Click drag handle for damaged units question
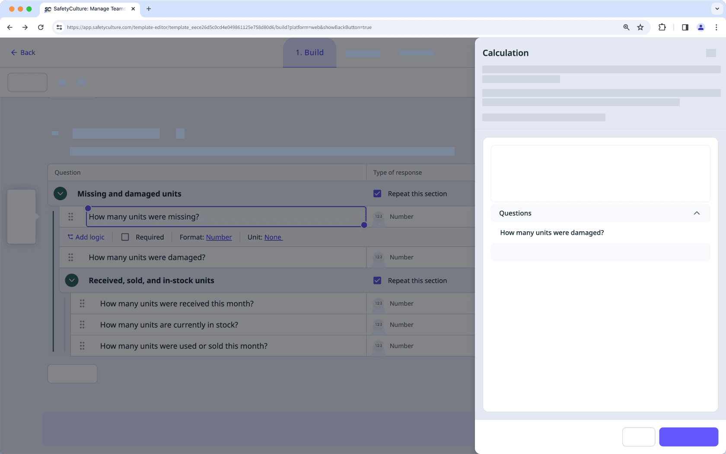The height and width of the screenshot is (454, 726). click(70, 257)
